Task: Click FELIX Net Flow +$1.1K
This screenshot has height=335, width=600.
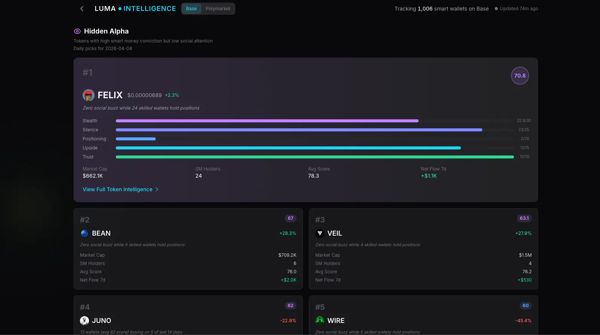Action: 429,176
